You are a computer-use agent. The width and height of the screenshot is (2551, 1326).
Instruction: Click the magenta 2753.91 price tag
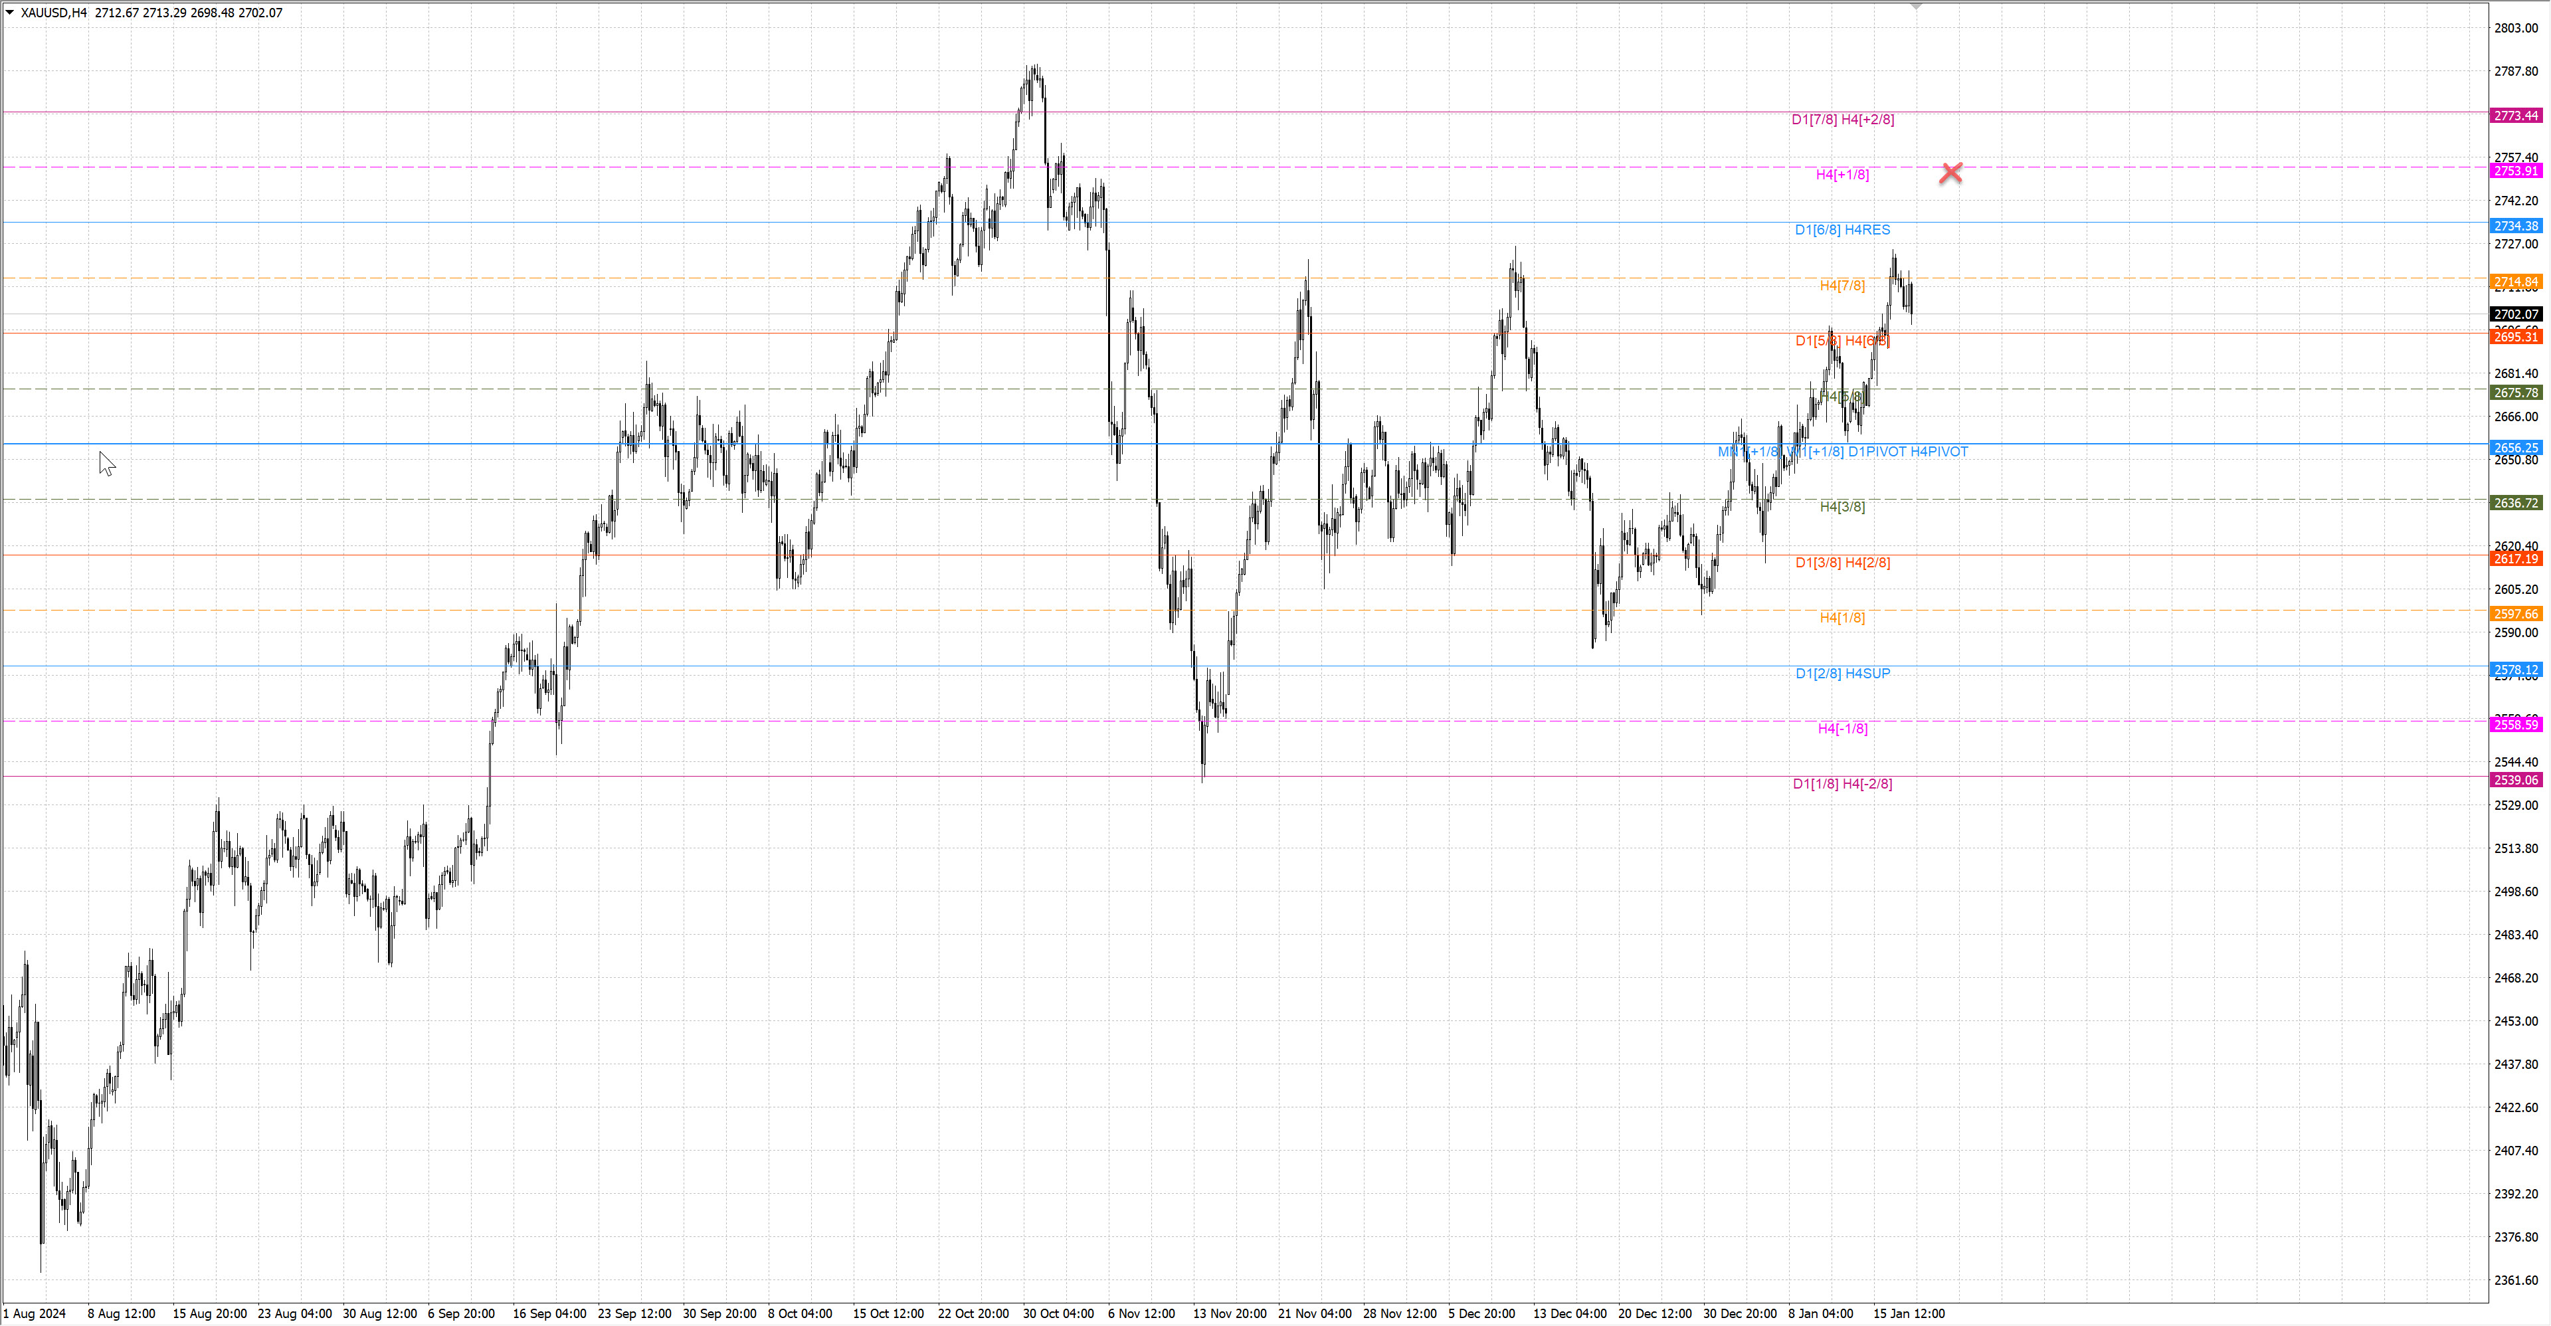point(2515,171)
